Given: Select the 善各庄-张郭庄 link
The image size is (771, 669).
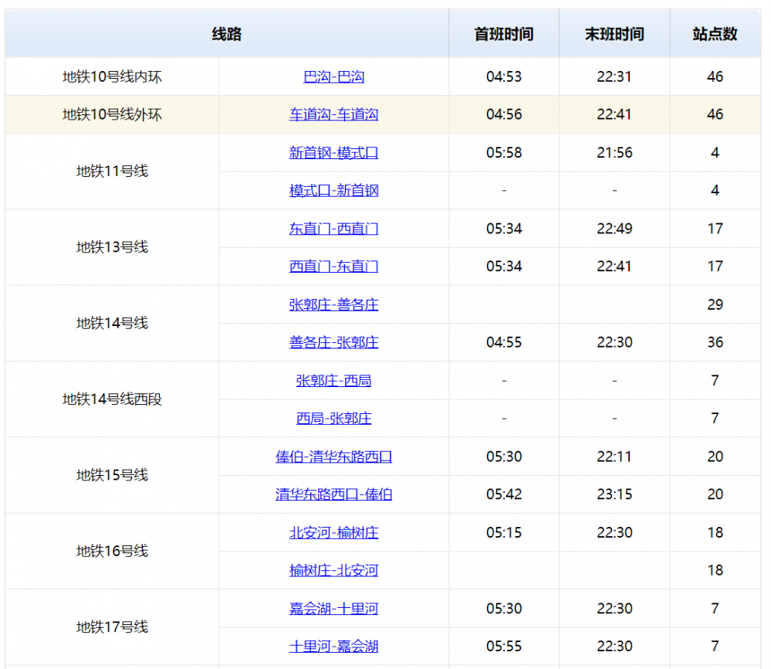Looking at the screenshot, I should coord(333,342).
